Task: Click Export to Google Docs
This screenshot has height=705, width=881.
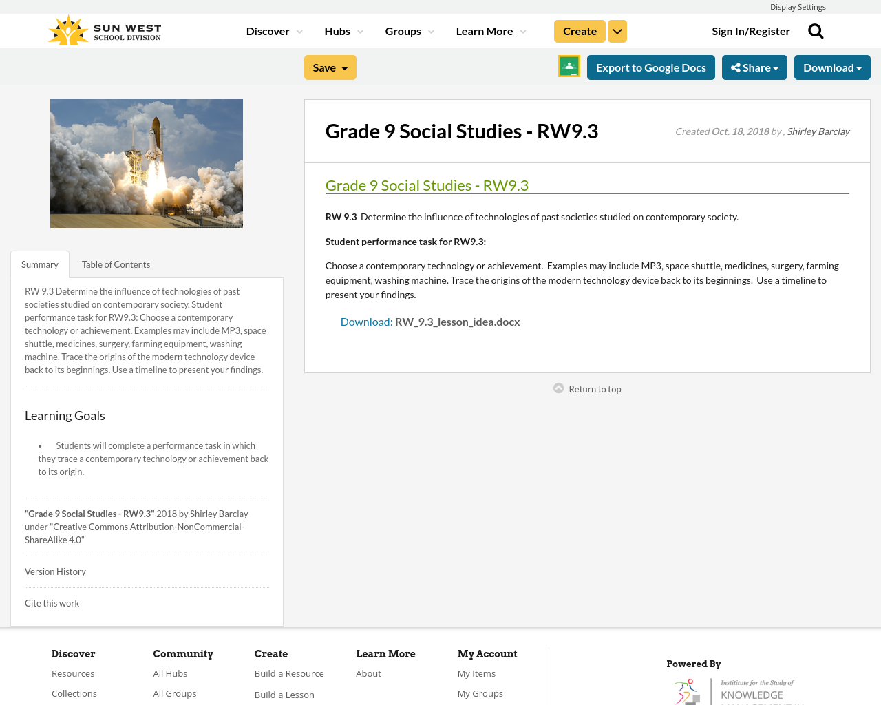Action: coord(651,67)
